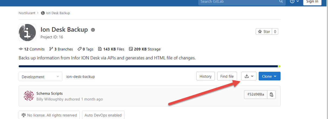This screenshot has width=328, height=119.
Task: Click the Find file button
Action: [227, 76]
